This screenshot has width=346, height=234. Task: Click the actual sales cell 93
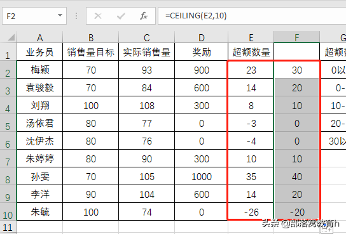pyautogui.click(x=146, y=70)
